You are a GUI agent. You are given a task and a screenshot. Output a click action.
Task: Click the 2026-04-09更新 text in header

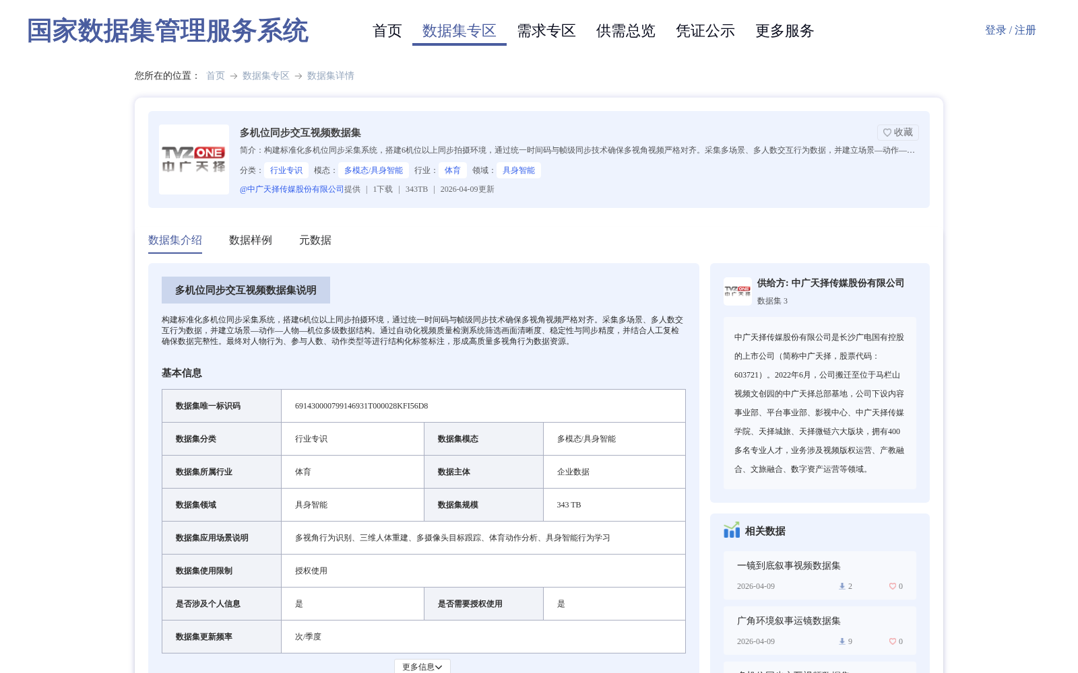[468, 190]
